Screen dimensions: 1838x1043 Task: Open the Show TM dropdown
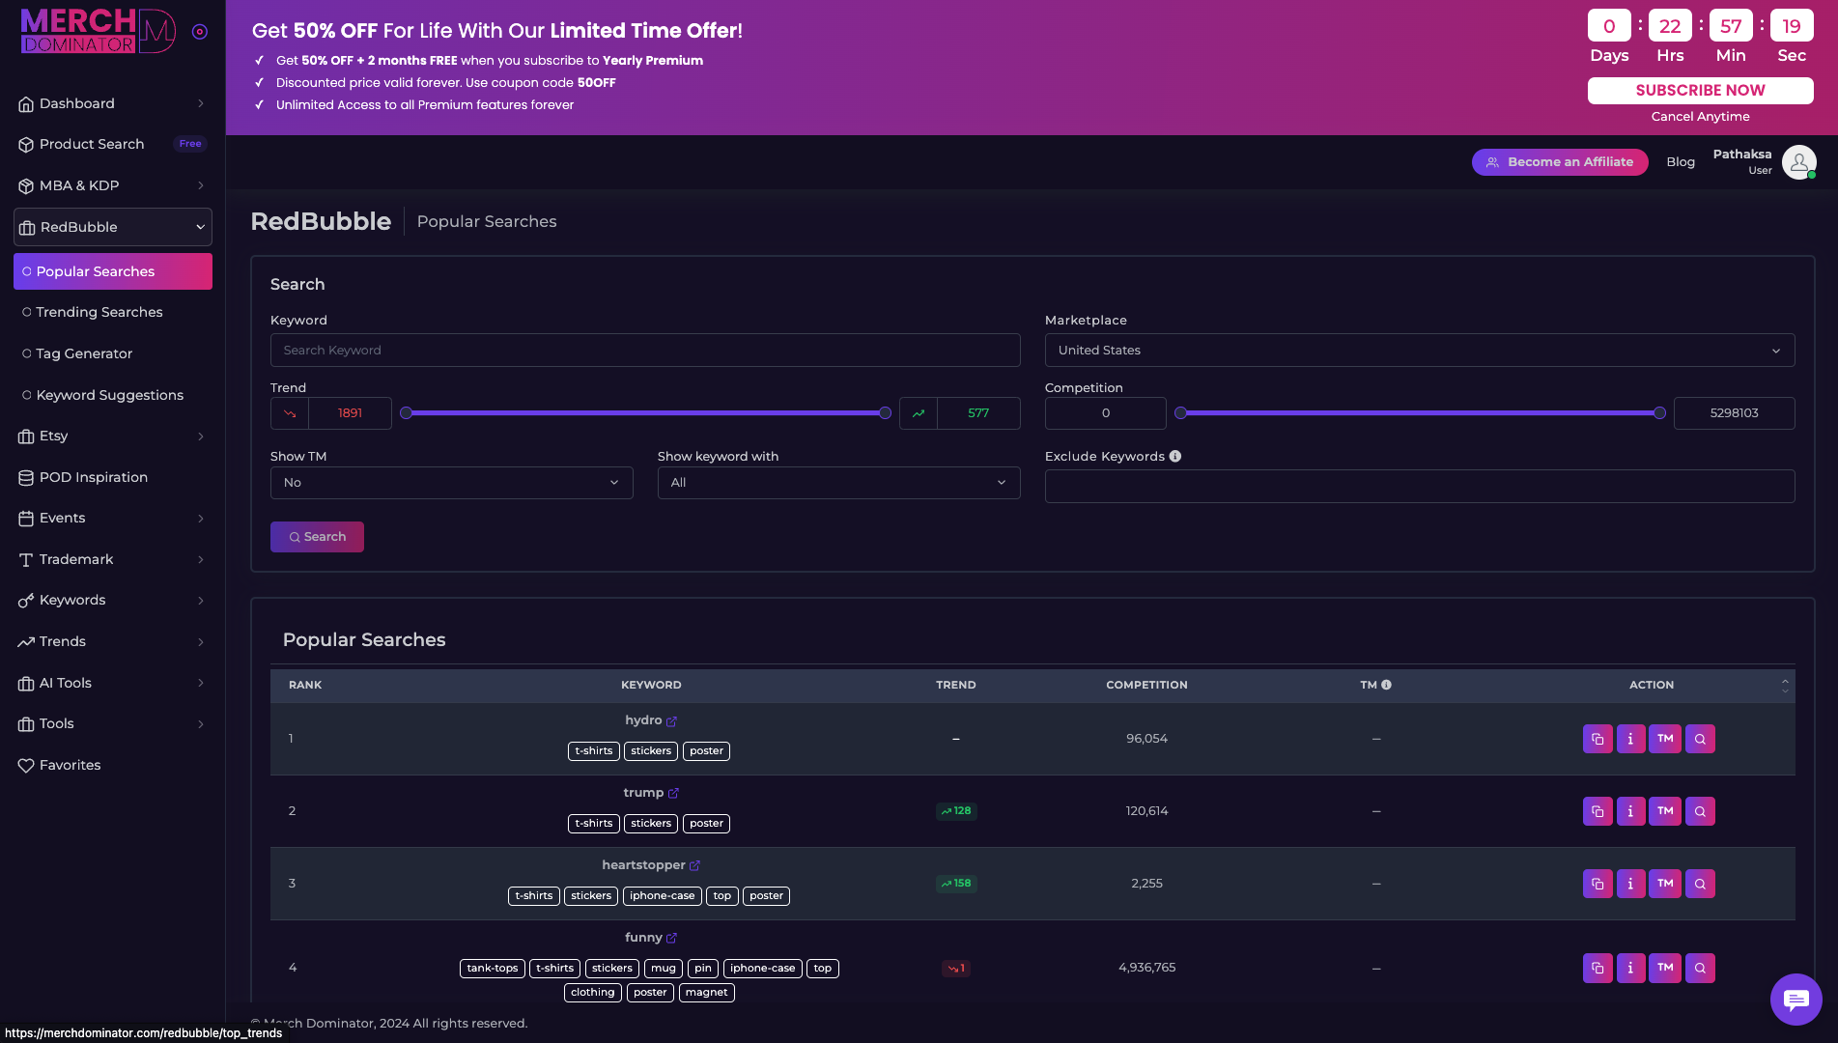pos(451,483)
